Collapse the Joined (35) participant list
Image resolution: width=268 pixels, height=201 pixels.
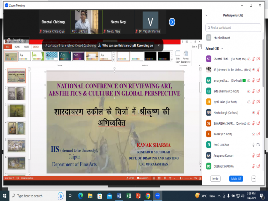(x=221, y=49)
